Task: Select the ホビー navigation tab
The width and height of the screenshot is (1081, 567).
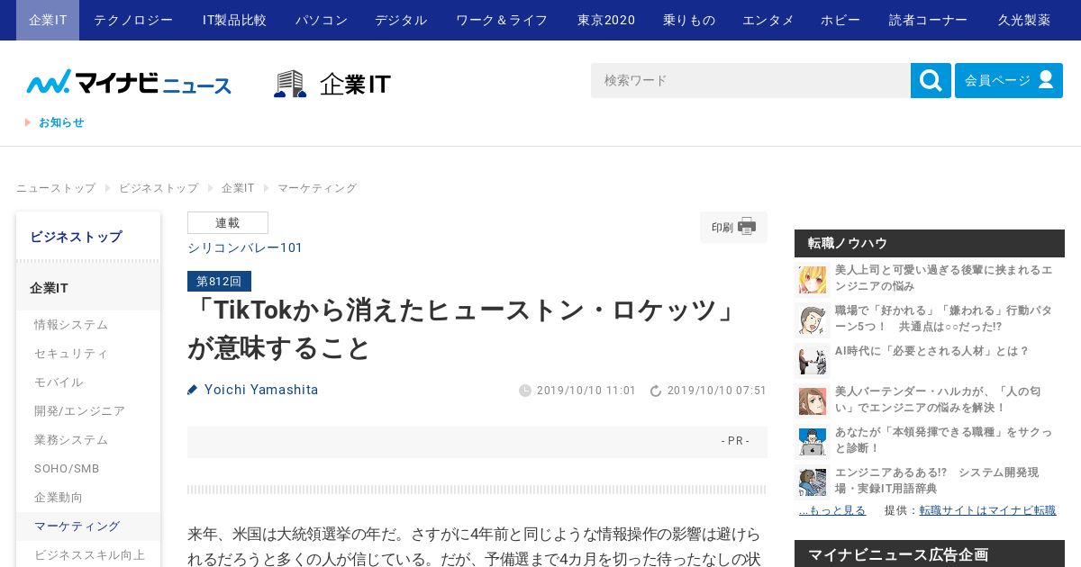Action: [840, 20]
